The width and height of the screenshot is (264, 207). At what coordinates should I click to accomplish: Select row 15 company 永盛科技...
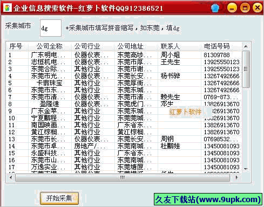tap(48, 153)
